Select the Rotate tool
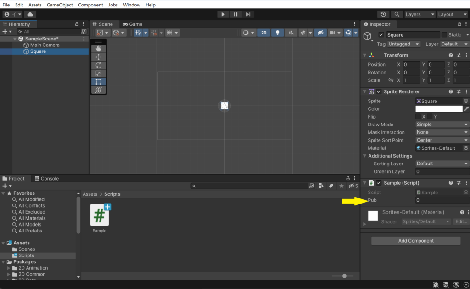This screenshot has width=470, height=289. (x=98, y=65)
